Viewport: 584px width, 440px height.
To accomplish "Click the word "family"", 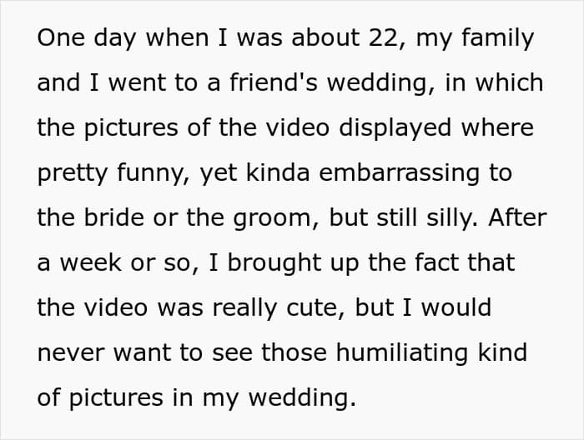I will (496, 38).
